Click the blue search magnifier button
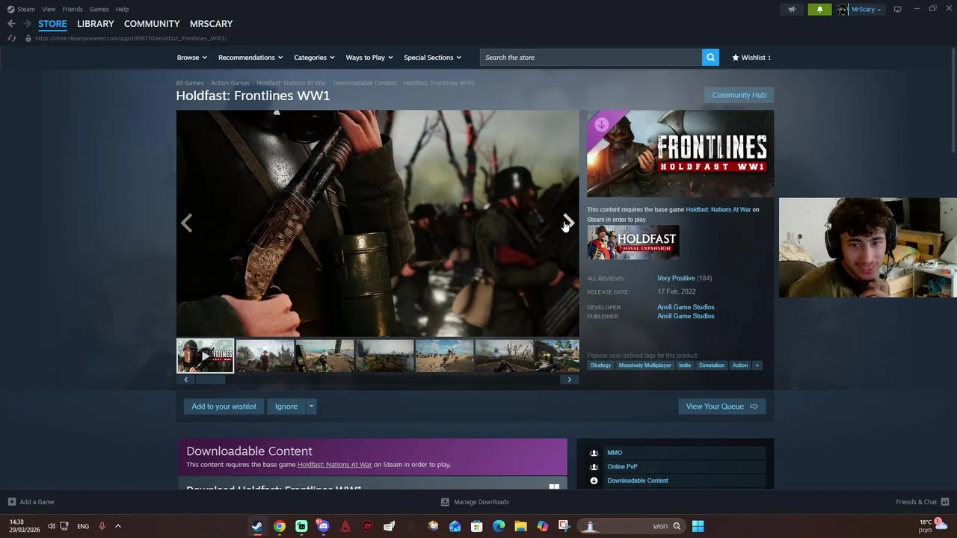957x538 pixels. coord(710,58)
